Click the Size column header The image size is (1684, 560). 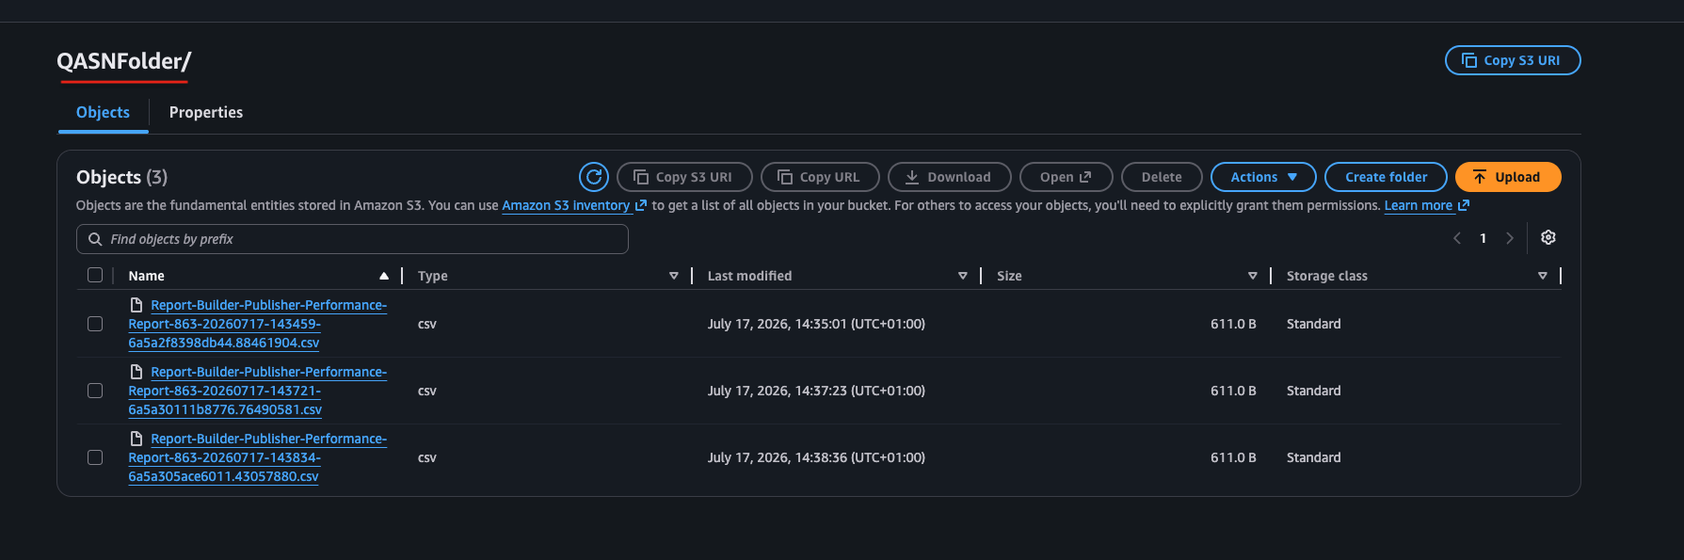point(1009,276)
